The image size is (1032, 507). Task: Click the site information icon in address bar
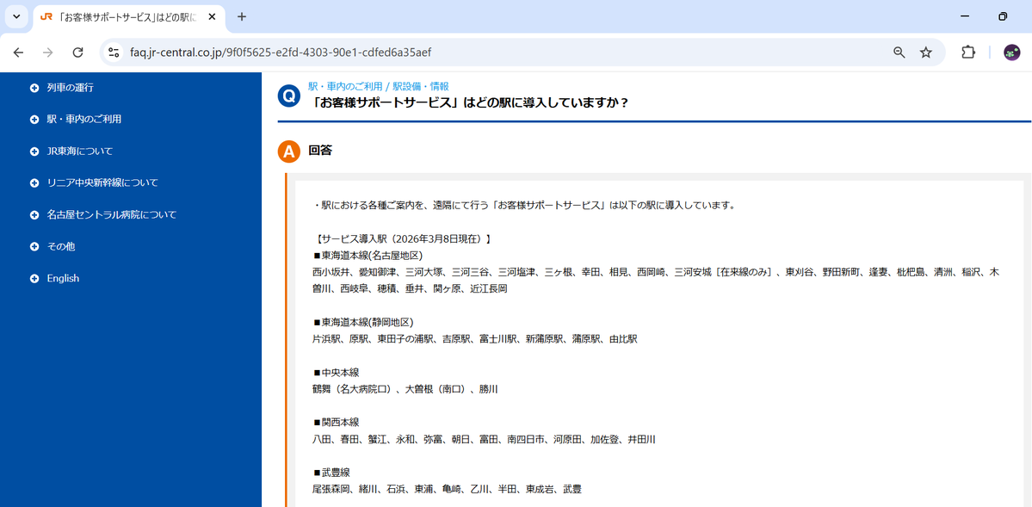114,53
